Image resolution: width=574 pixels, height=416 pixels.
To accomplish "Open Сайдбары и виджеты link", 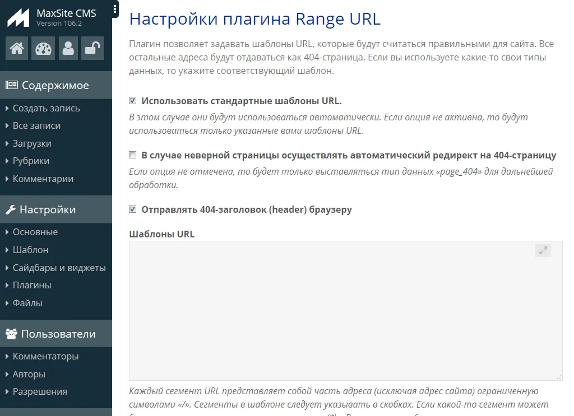I will [x=59, y=268].
